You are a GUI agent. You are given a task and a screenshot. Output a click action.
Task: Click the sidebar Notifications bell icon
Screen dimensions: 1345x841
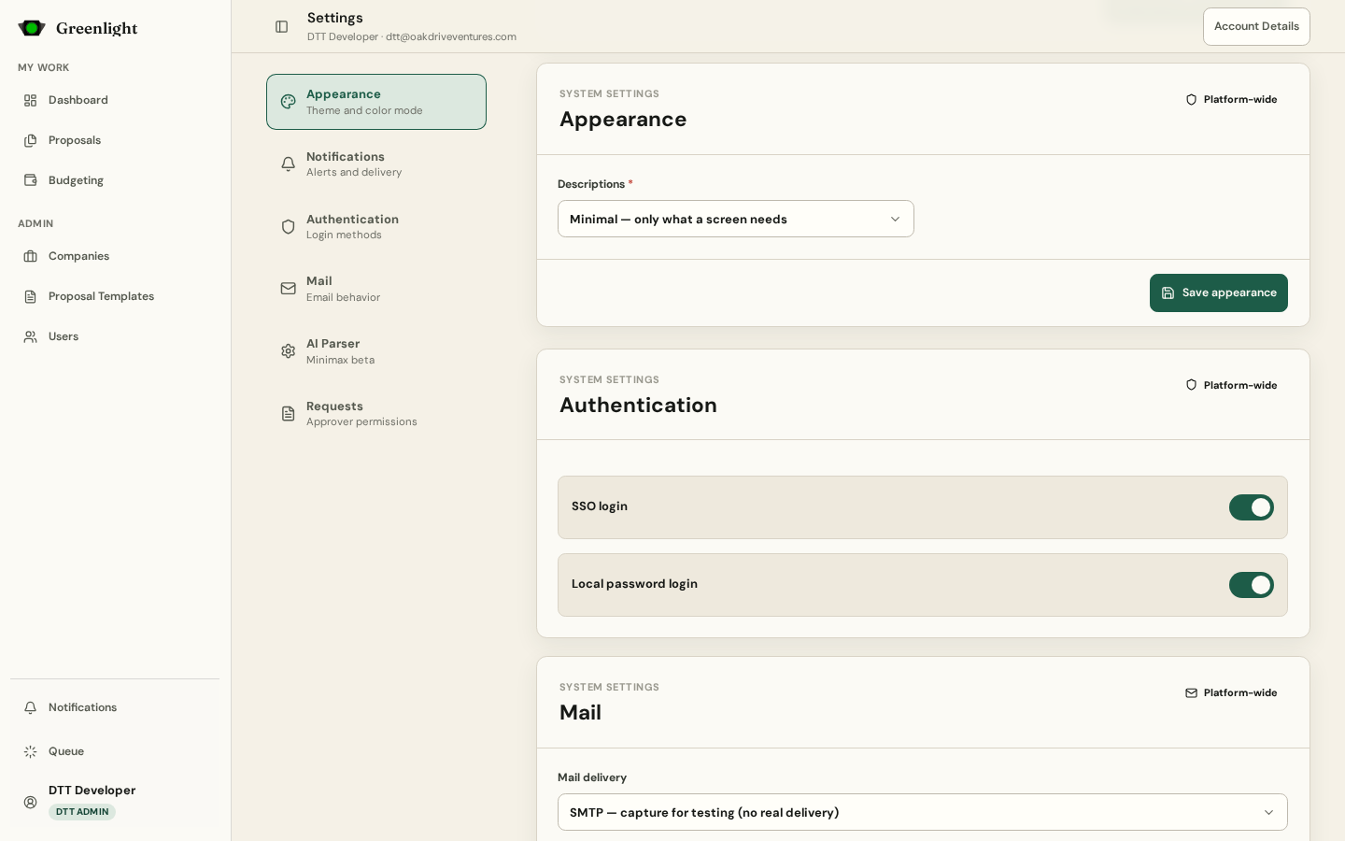pos(31,707)
